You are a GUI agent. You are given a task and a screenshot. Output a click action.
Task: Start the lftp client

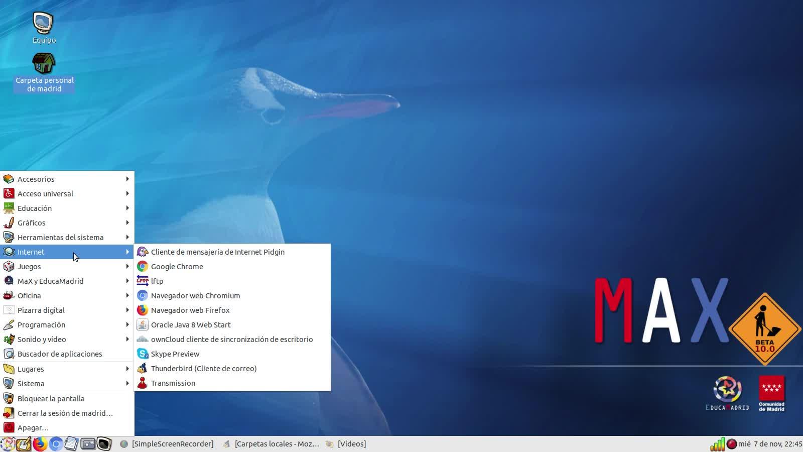click(x=232, y=281)
